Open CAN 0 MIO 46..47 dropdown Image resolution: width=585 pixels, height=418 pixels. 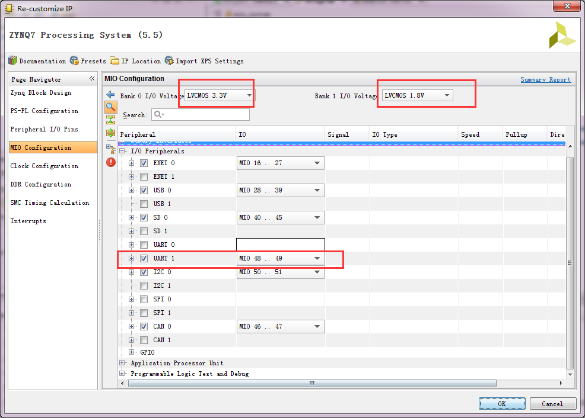click(x=280, y=326)
